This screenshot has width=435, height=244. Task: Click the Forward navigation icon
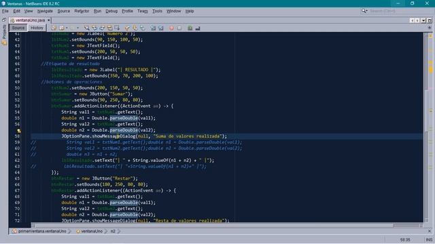72,28
